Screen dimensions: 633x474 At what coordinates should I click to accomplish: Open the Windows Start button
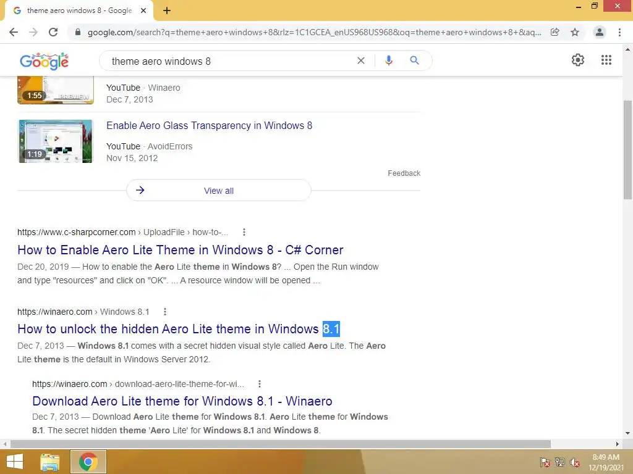coord(15,462)
